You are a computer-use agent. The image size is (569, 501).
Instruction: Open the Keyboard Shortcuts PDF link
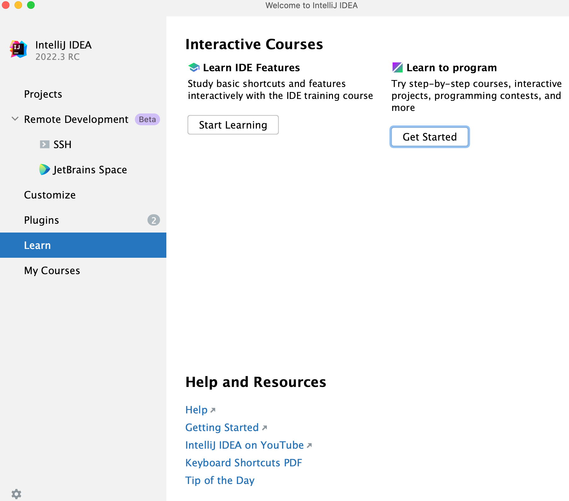(x=244, y=463)
